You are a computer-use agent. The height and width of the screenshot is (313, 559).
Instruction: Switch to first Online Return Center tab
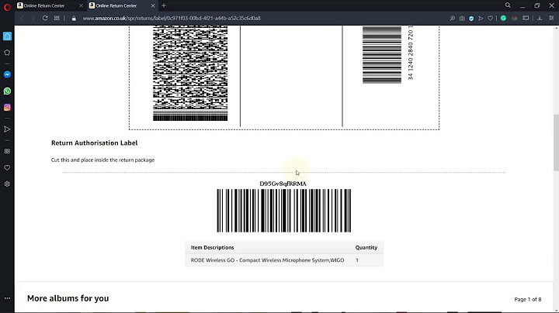pos(44,5)
